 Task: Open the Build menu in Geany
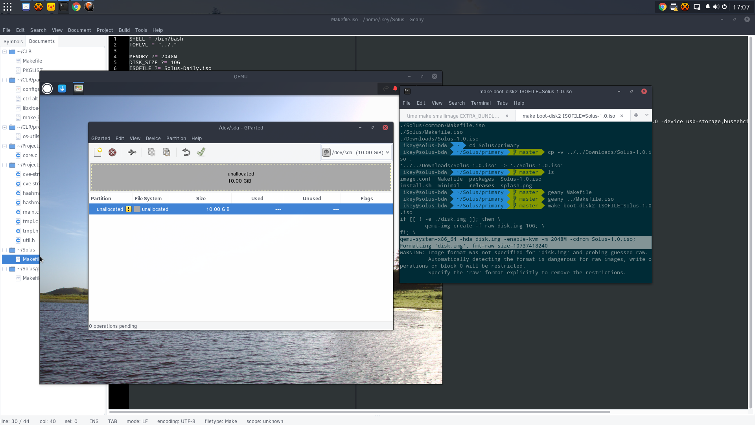pyautogui.click(x=124, y=30)
